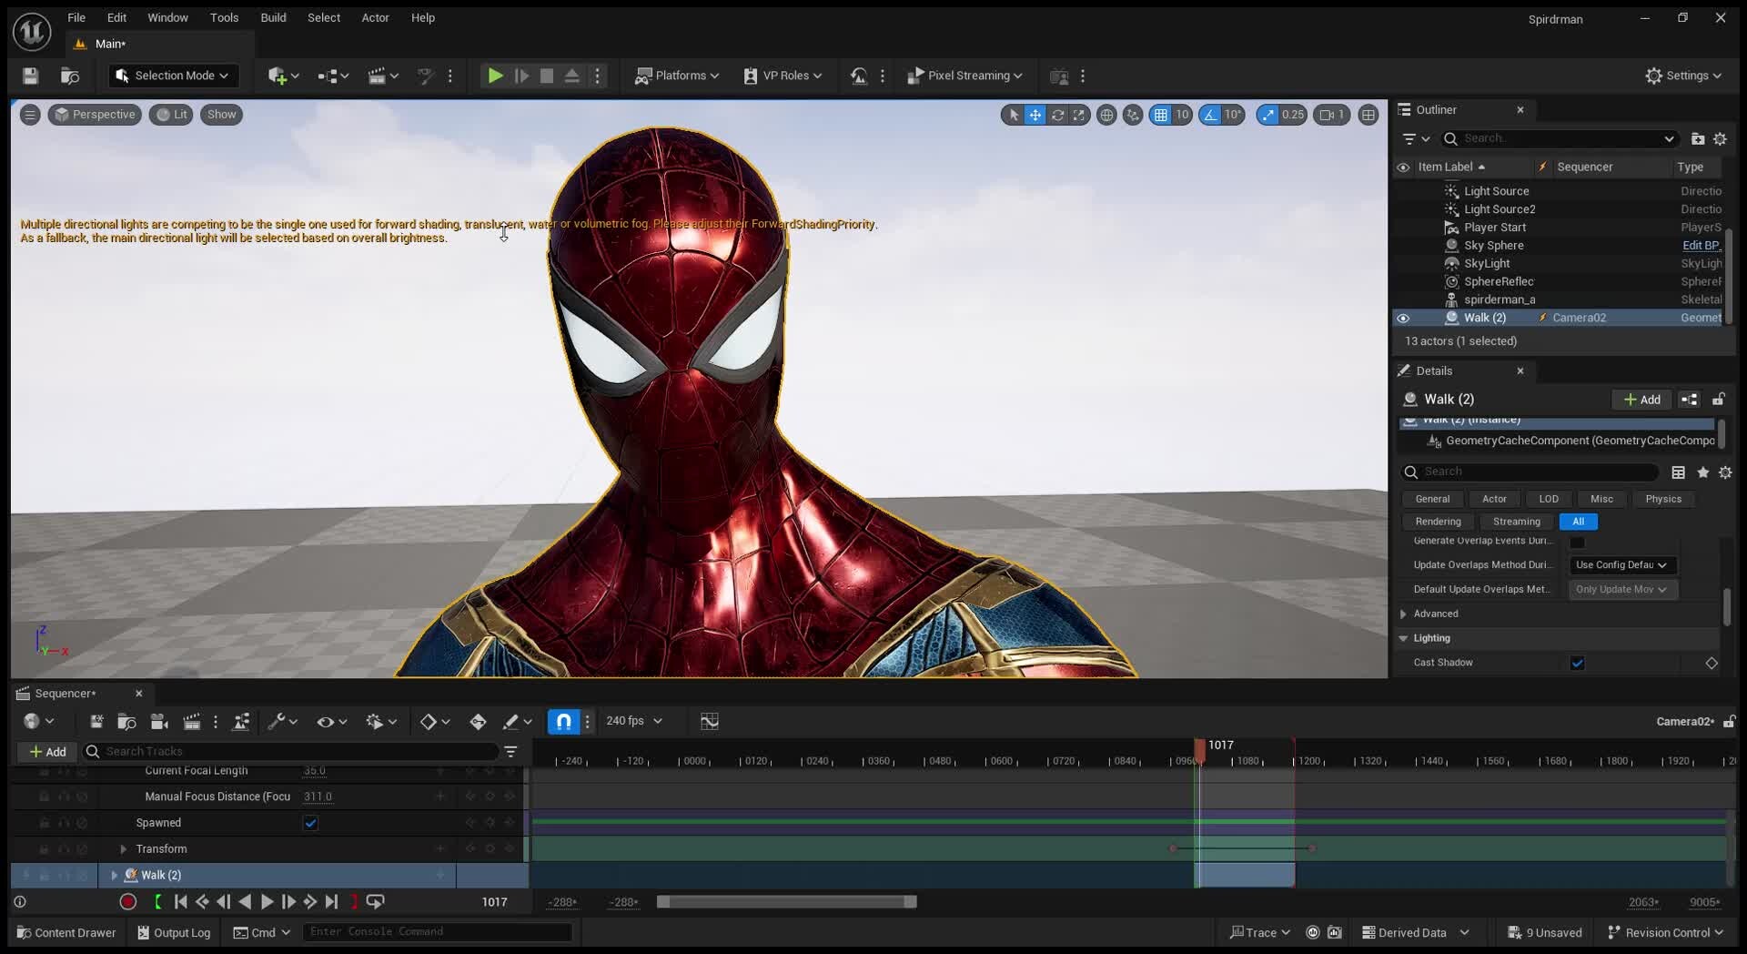
Task: Uncheck the Cast Shadow checkbox
Action: tap(1577, 663)
